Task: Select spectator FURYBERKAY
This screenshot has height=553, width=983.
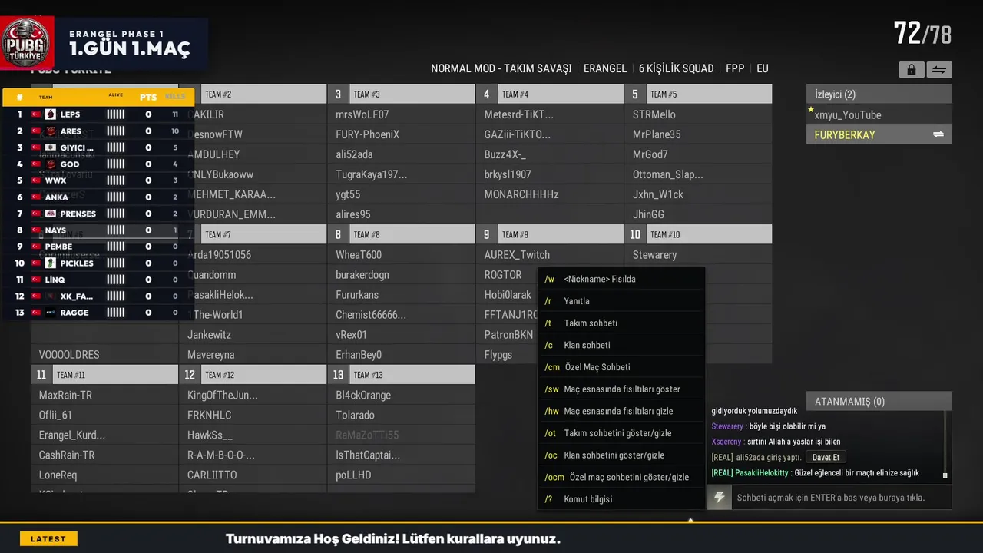Action: click(879, 134)
